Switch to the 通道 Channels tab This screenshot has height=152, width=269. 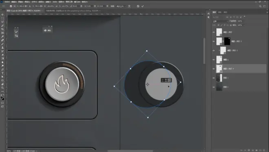click(x=220, y=12)
